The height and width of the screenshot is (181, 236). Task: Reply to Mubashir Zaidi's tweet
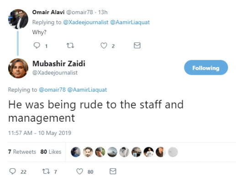[x=13, y=171]
